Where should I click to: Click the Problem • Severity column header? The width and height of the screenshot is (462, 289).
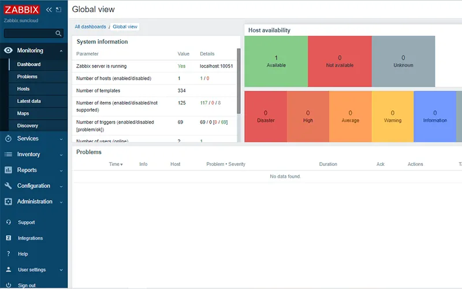[x=226, y=164]
